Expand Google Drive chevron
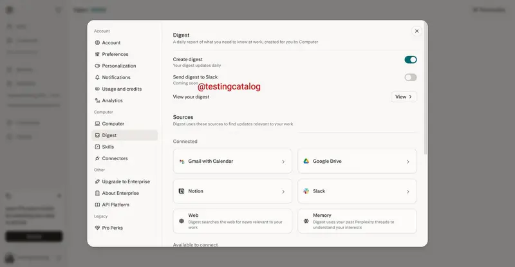 (x=408, y=161)
